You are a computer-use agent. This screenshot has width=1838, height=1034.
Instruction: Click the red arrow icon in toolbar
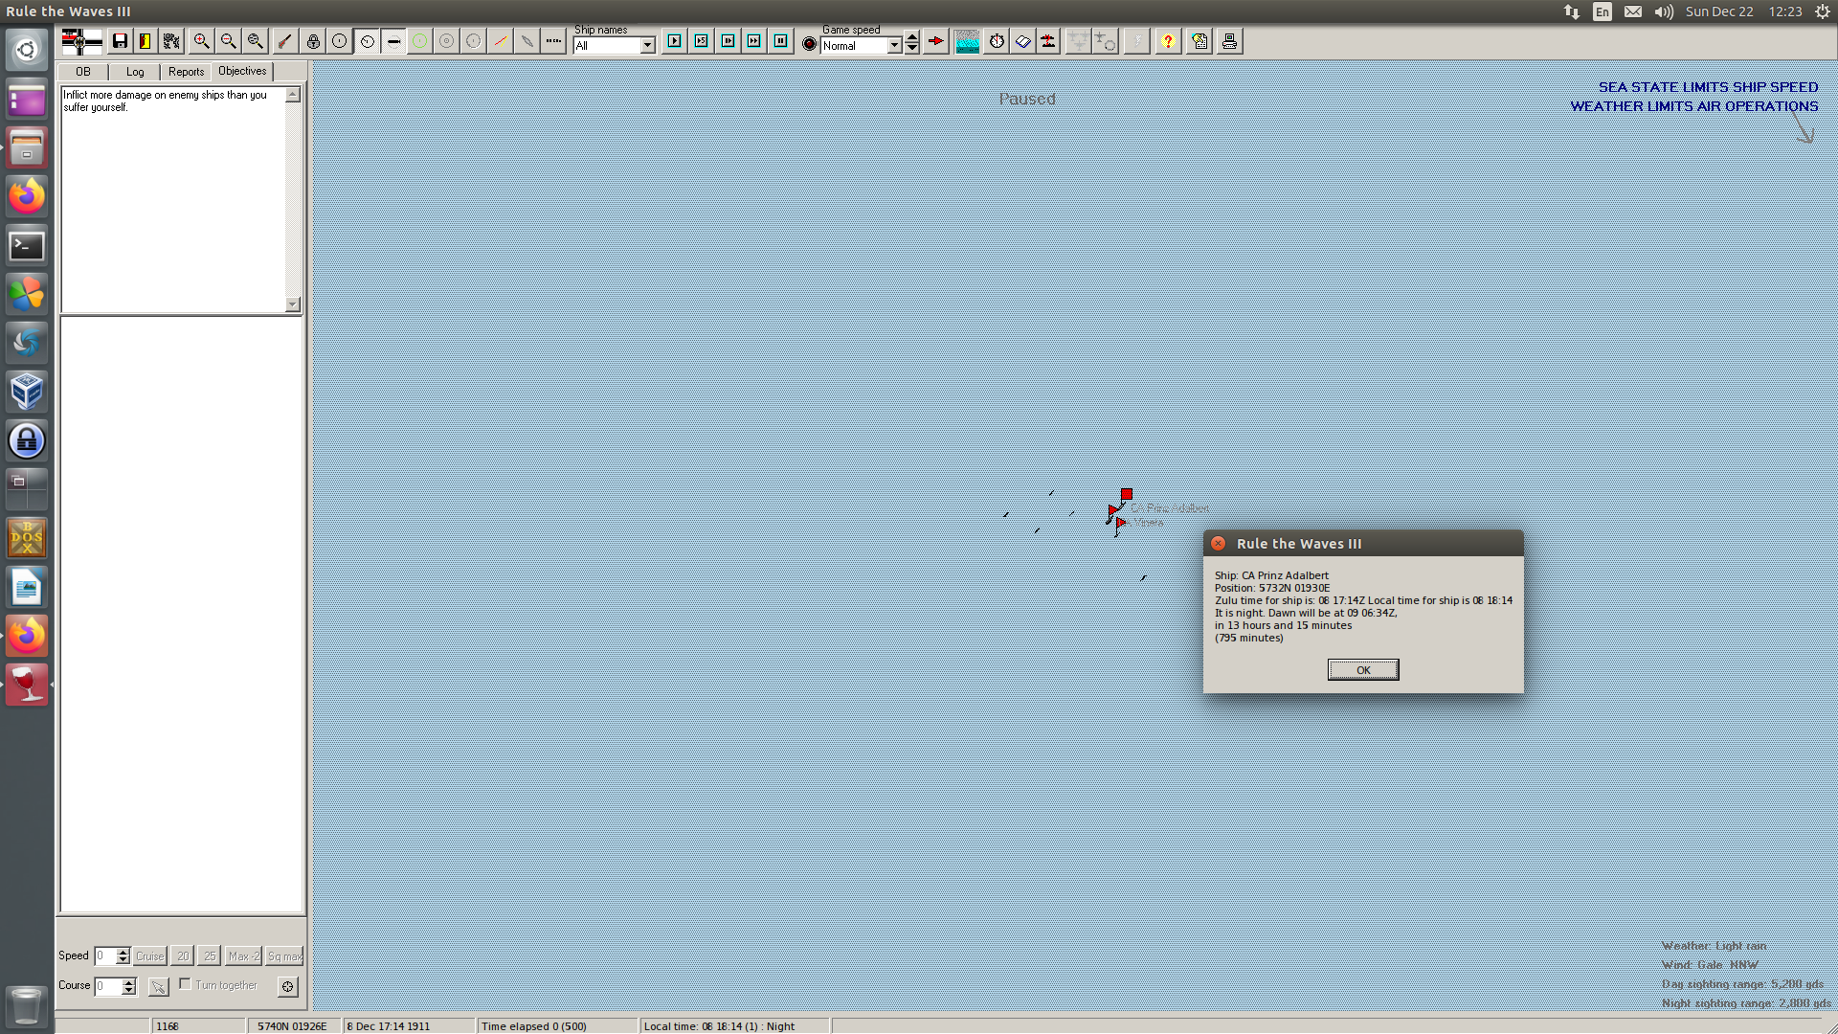(x=936, y=41)
